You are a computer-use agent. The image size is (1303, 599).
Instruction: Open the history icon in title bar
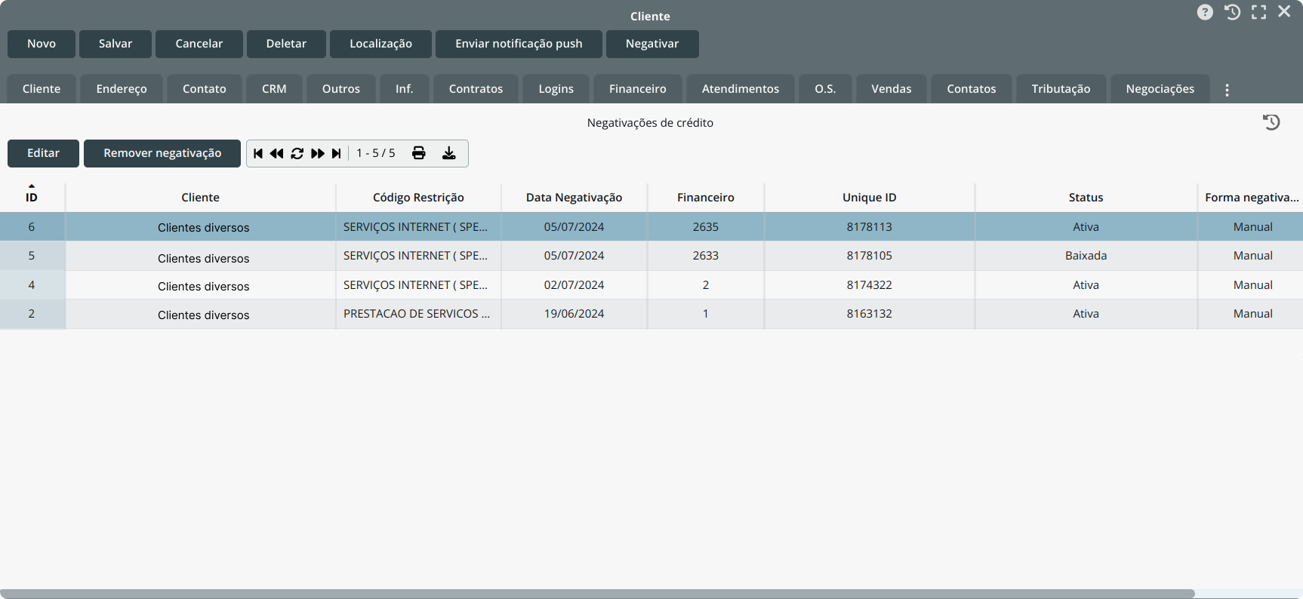coord(1232,12)
